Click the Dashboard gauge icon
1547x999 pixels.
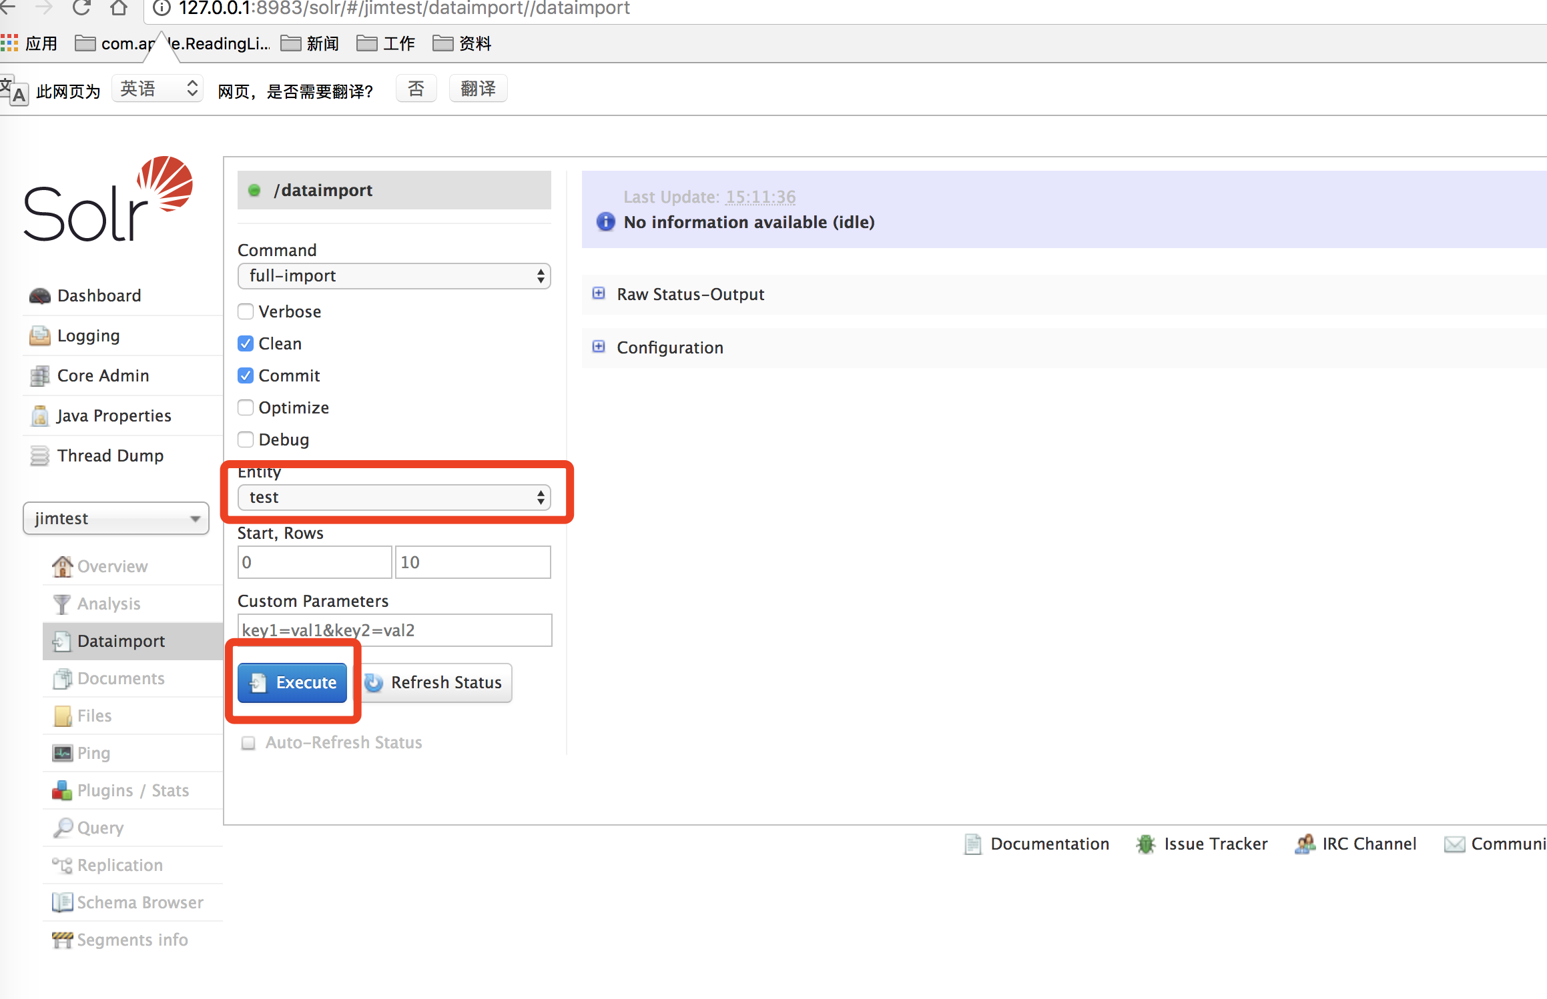pyautogui.click(x=40, y=295)
